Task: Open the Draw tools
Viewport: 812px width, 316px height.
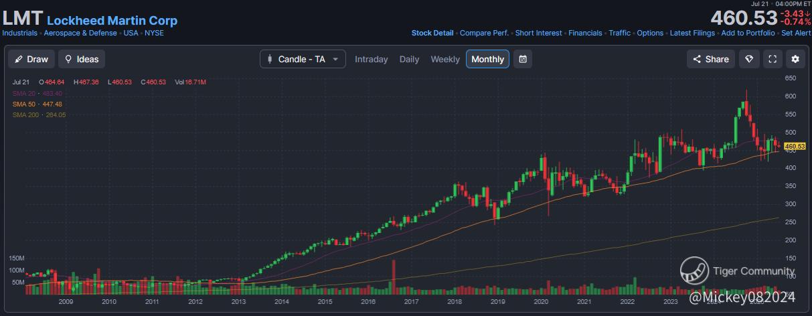Action: click(31, 59)
